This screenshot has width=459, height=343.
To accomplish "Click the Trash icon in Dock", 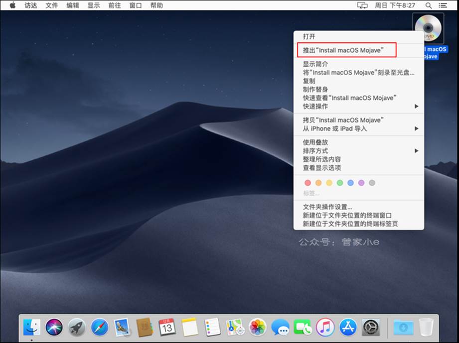I will point(426,327).
